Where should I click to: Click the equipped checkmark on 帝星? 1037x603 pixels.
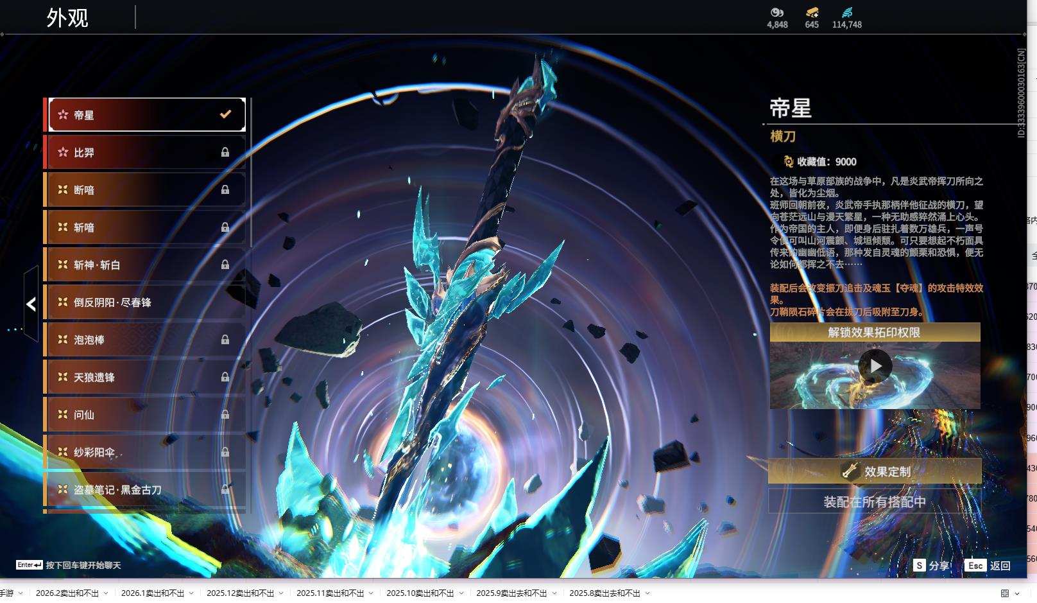coord(225,114)
